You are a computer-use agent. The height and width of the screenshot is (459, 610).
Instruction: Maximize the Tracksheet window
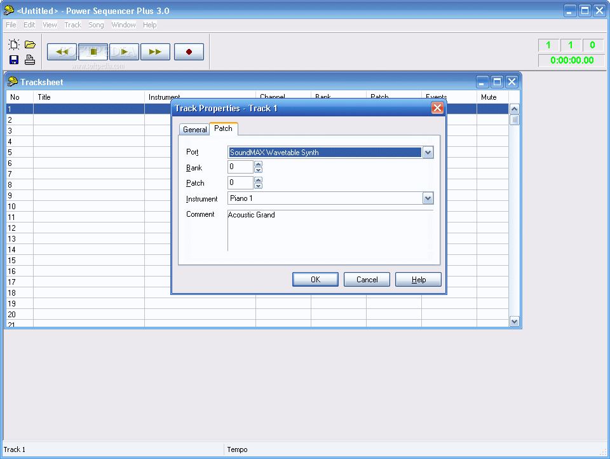tap(497, 82)
